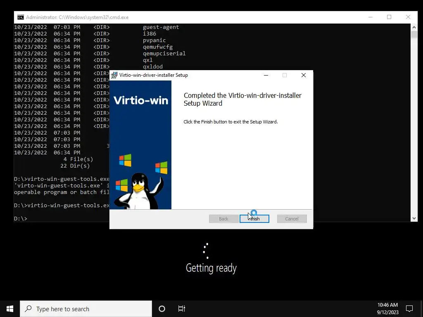Click the misspelled virto-win-guest-tools.exe command line
The height and width of the screenshot is (317, 423).
coord(62,179)
